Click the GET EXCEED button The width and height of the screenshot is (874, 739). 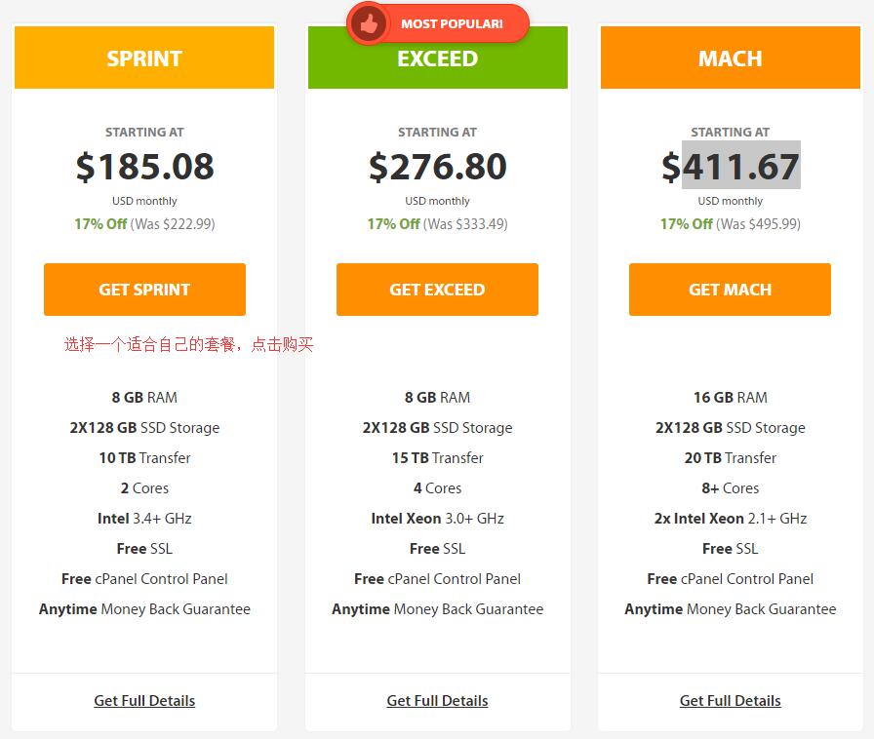(x=437, y=290)
